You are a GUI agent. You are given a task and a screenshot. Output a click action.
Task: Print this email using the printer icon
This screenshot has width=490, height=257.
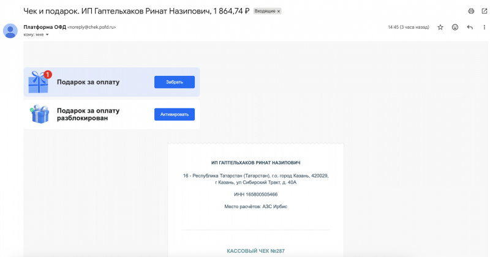[471, 11]
